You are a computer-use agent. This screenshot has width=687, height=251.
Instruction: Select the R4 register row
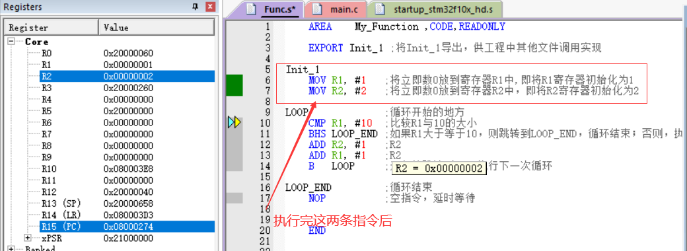pos(127,100)
